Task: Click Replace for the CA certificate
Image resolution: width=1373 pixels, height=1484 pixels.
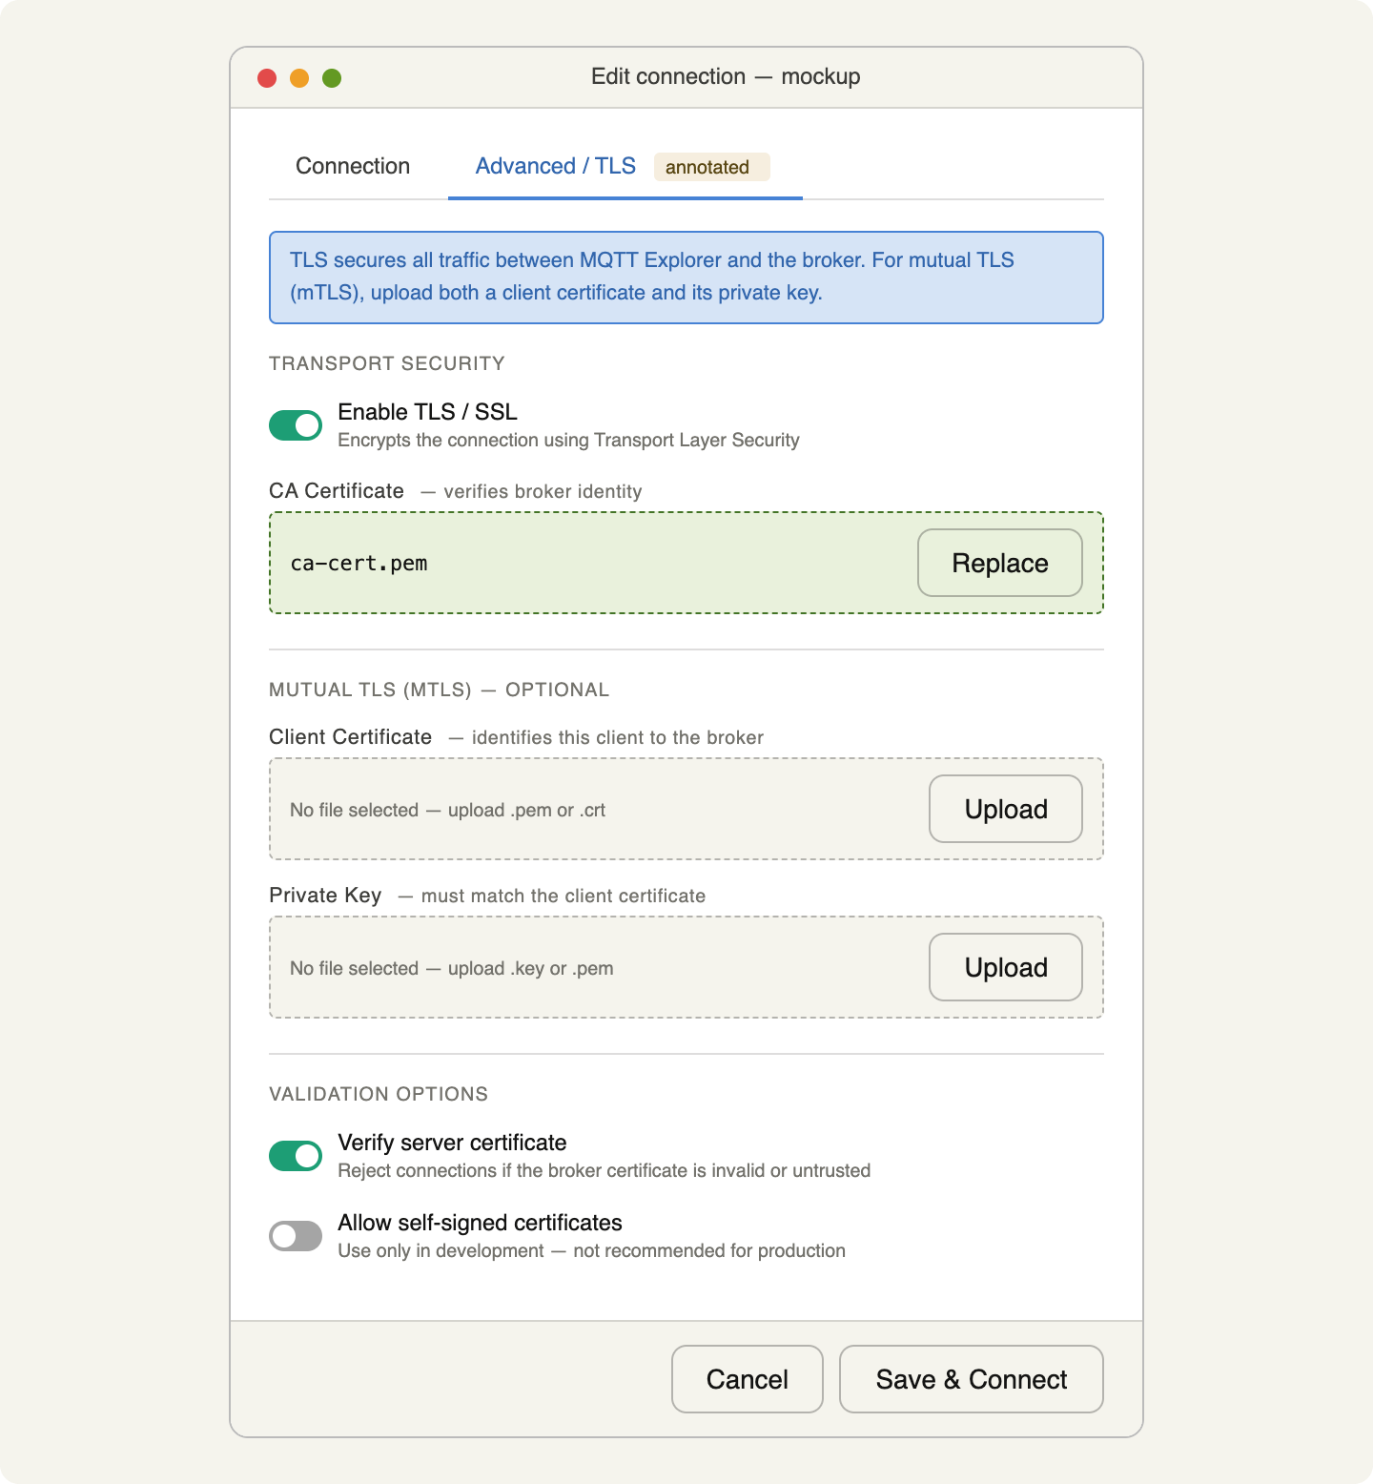Action: (1000, 563)
